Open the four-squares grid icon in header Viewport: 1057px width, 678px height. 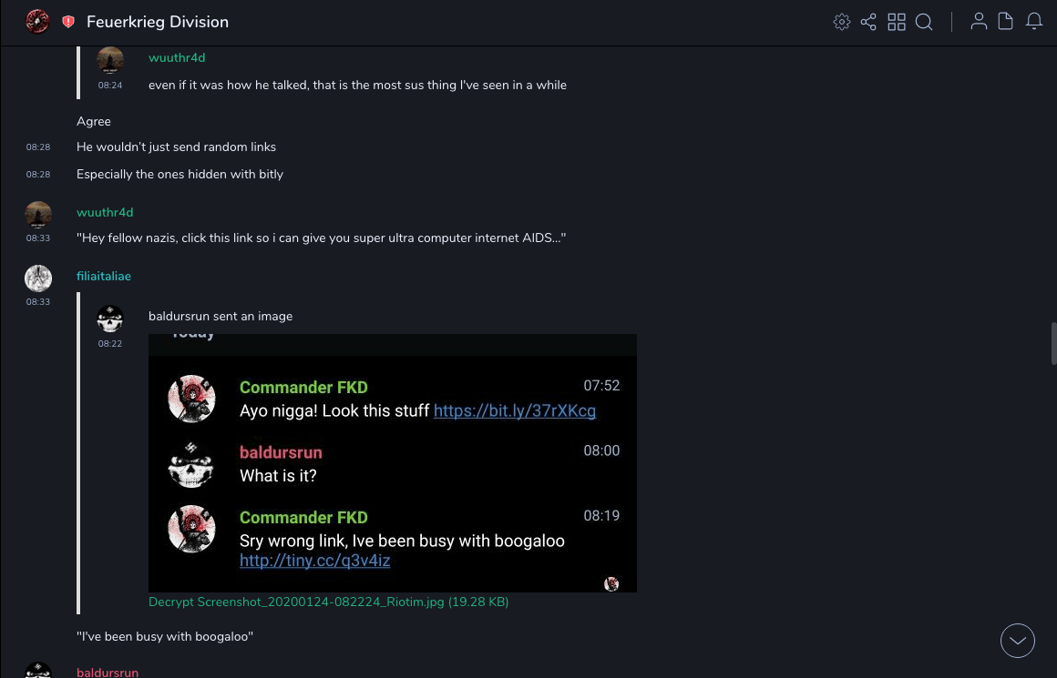point(897,22)
